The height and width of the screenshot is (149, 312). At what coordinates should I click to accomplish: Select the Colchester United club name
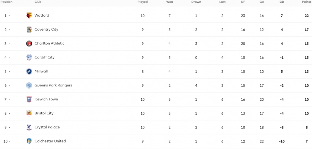click(50, 141)
